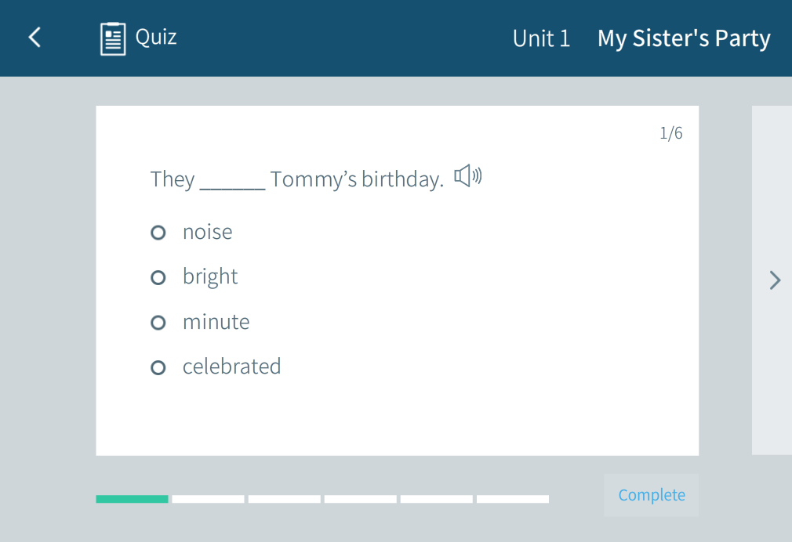
Task: Click the 1/6 question counter
Action: click(671, 133)
